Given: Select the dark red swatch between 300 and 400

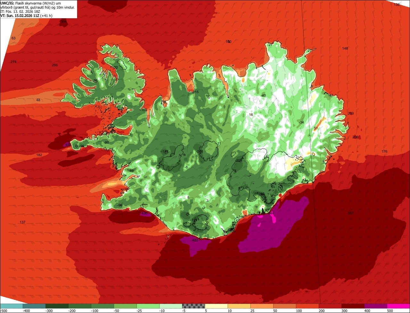Looking at the screenshot, I should pyautogui.click(x=353, y=306).
